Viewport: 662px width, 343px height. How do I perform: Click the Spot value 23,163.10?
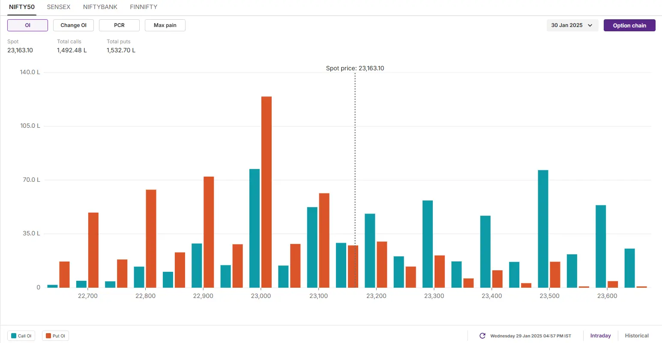(x=20, y=50)
